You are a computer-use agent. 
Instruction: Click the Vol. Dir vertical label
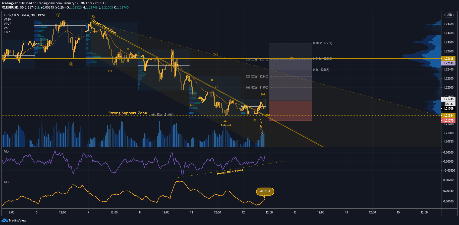click(261, 124)
